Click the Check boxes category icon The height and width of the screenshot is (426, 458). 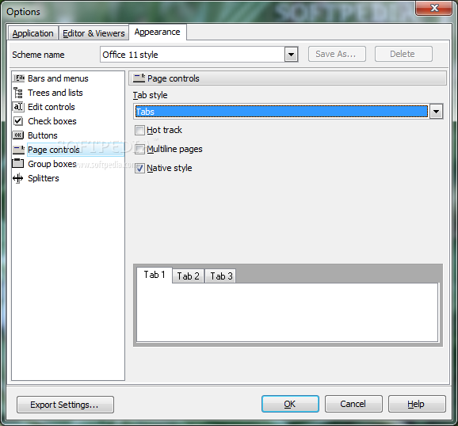pyautogui.click(x=18, y=121)
